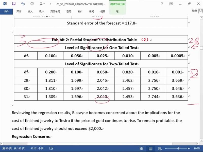Open ribbon display options
Viewport: 203px width, 152px height.
coord(171,4)
